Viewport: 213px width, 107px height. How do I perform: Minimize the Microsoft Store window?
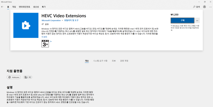pos(199,2)
